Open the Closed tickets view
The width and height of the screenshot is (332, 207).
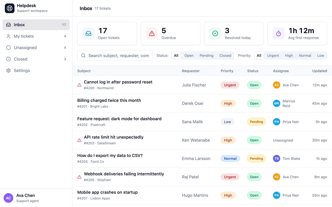pos(36,59)
